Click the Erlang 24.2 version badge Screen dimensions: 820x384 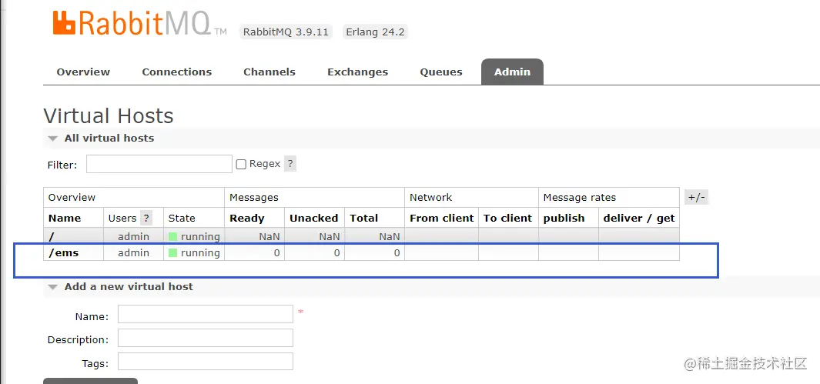point(375,32)
